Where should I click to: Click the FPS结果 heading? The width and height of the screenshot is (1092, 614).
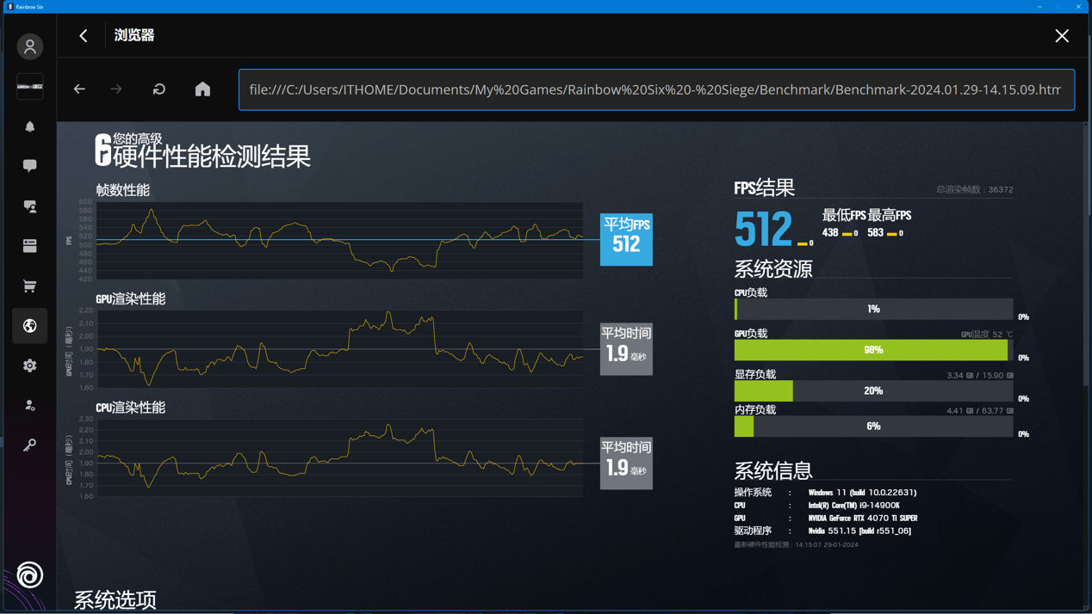[764, 187]
